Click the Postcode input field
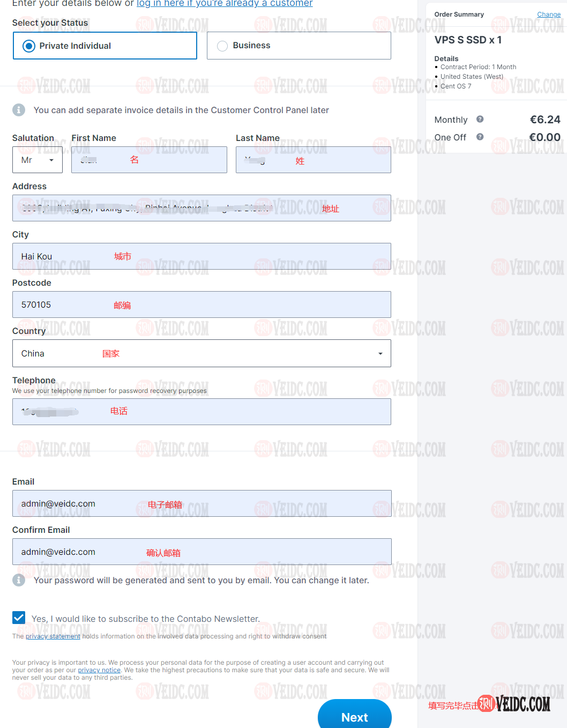Screen dimensions: 567x728 point(202,304)
